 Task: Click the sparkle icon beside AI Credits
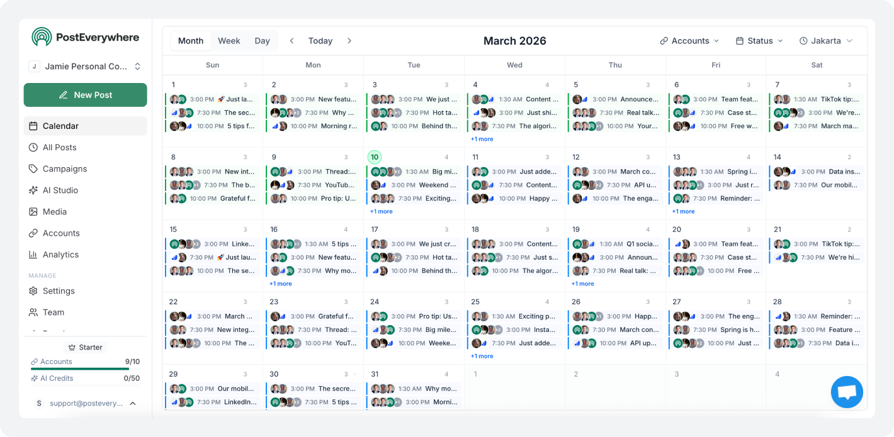pos(35,379)
